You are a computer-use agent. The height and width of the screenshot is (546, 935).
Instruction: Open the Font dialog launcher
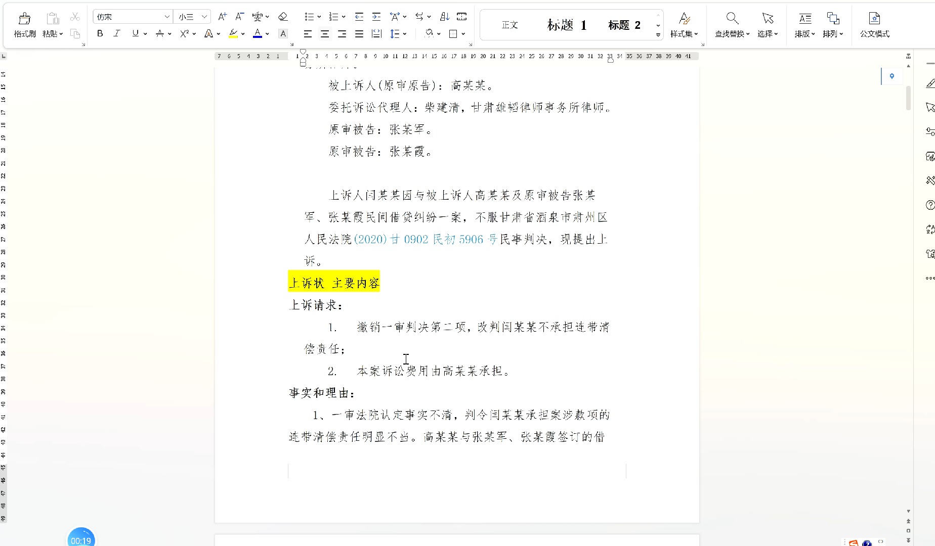(292, 44)
